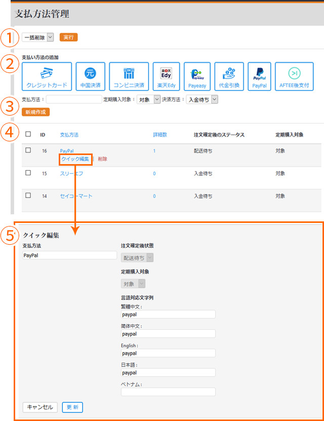Add the クレジットカード payment method
Image resolution: width=324 pixels, height=421 pixels.
47,76
